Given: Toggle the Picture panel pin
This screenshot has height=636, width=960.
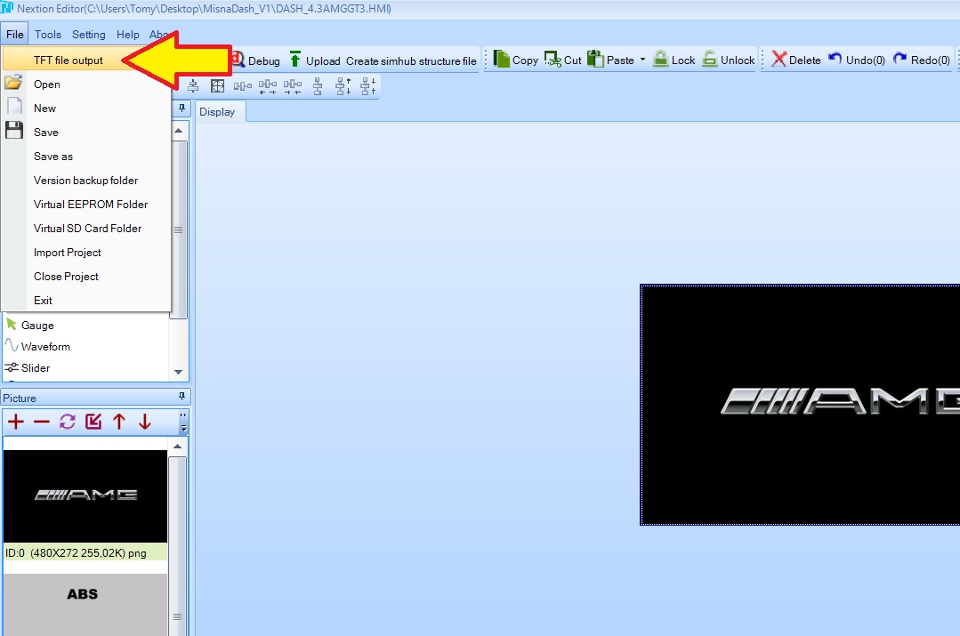Looking at the screenshot, I should [182, 397].
